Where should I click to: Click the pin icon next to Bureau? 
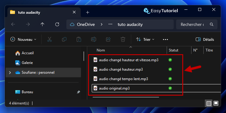(x=78, y=92)
